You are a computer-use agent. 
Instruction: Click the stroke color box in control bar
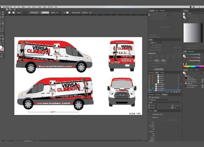point(13,13)
